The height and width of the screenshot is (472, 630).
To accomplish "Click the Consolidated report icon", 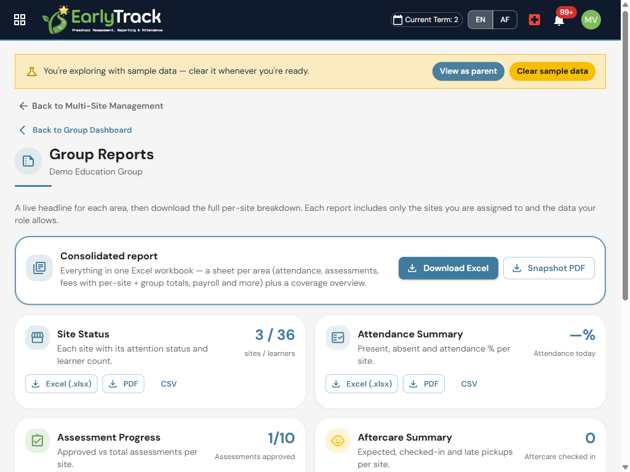I will [39, 268].
